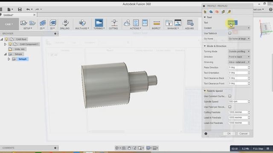Switch to the Radii tab icon in the Profile dialog
Image resolution: width=273 pixels, height=153 pixels.
pyautogui.click(x=217, y=11)
